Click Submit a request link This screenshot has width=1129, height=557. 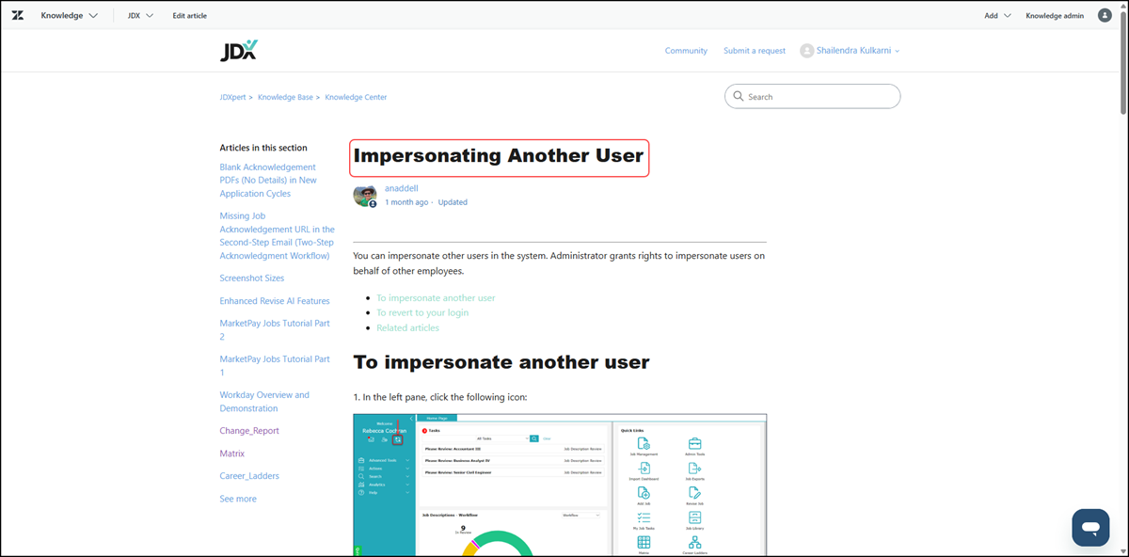click(x=754, y=51)
